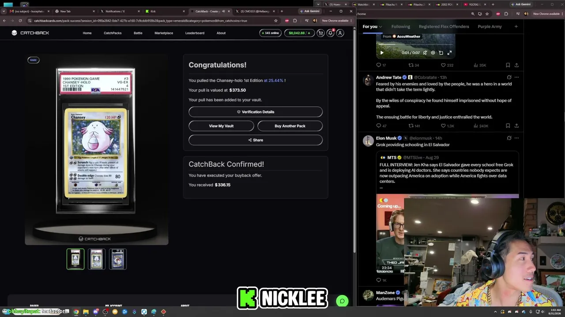The width and height of the screenshot is (565, 317).
Task: Click the 25.44% pull odds link
Action: pos(273,81)
